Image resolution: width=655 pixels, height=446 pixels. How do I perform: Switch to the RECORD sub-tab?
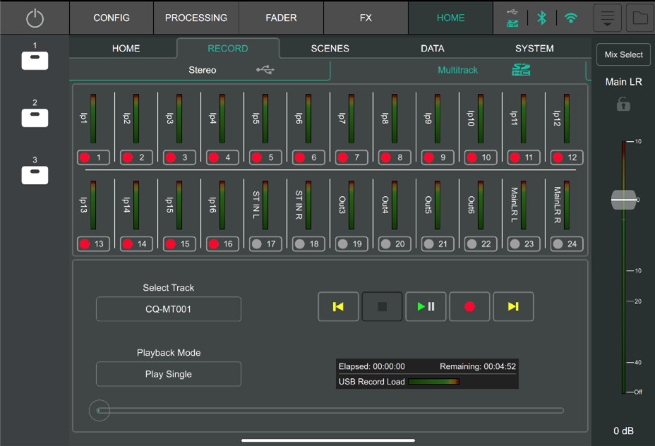point(228,49)
